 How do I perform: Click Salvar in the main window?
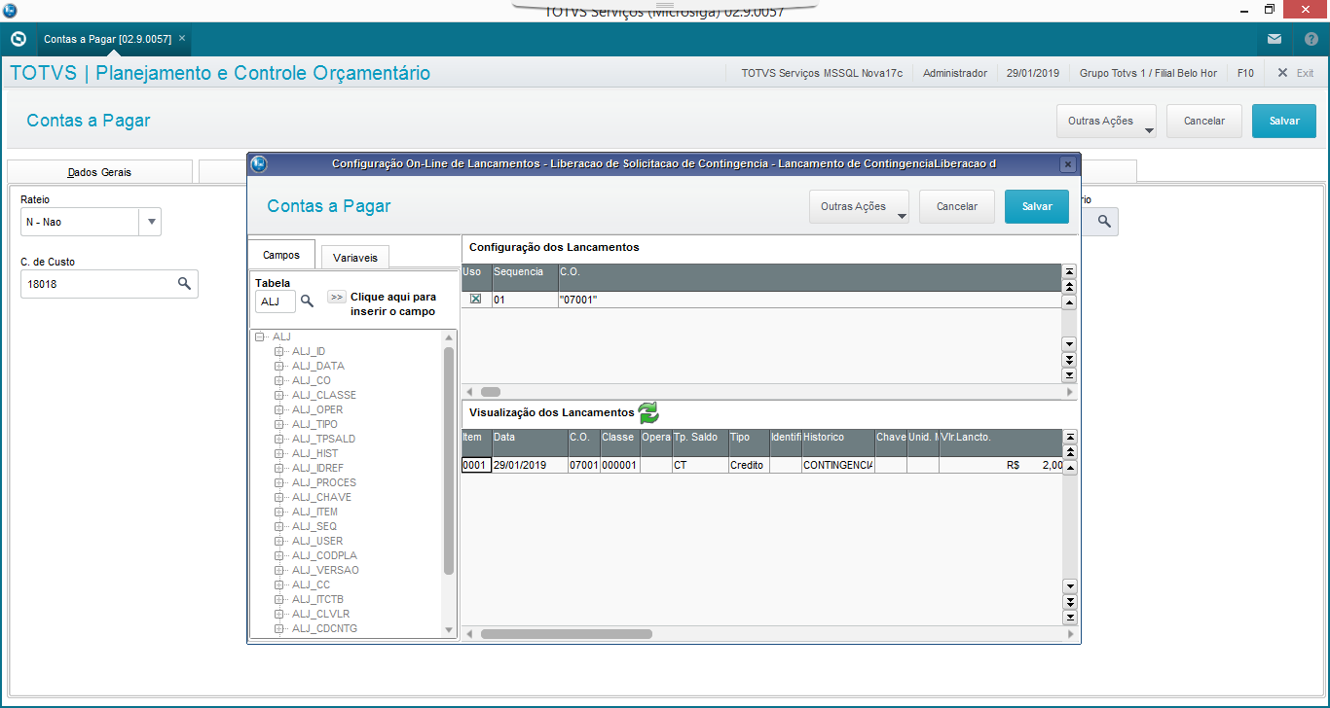(x=1284, y=122)
